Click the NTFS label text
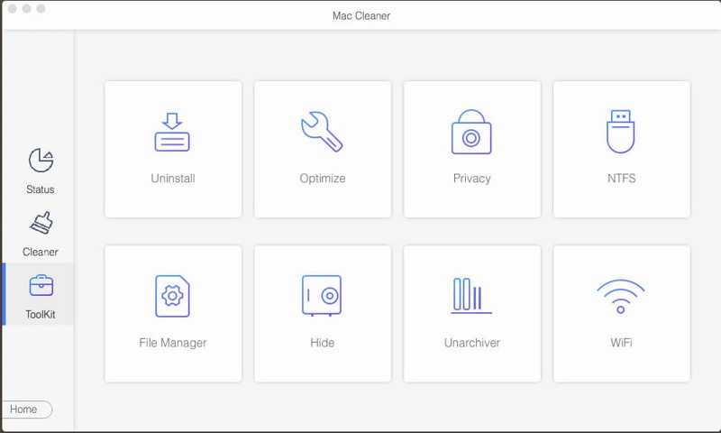This screenshot has width=721, height=433. [621, 178]
